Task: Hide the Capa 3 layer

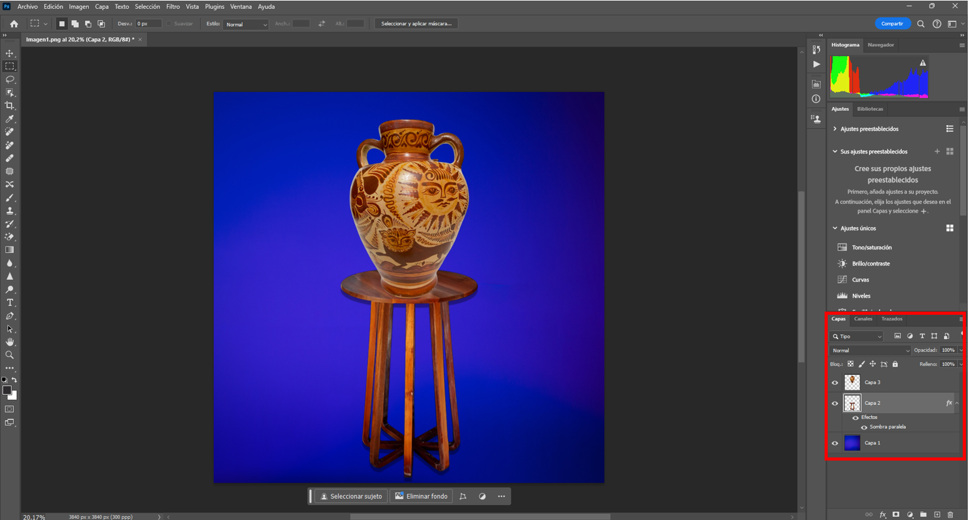Action: 835,382
